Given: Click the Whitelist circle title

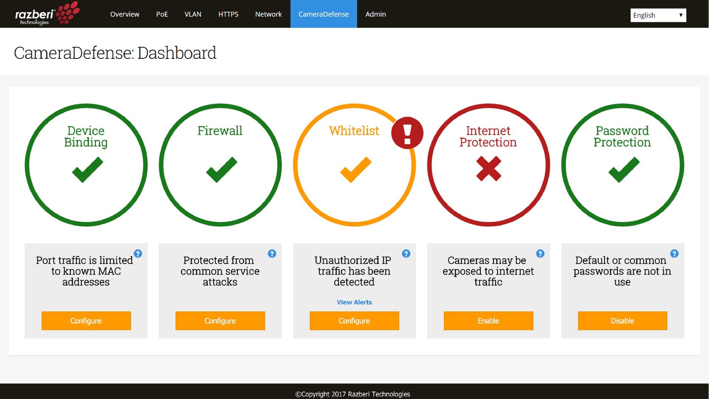Looking at the screenshot, I should [x=354, y=131].
